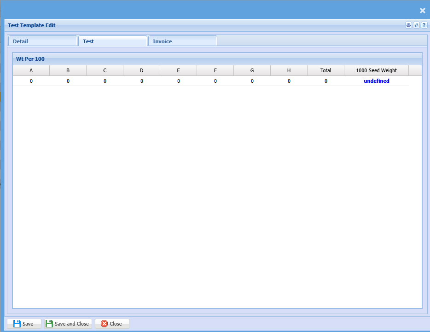
Task: Select the Test tab
Action: (x=112, y=41)
